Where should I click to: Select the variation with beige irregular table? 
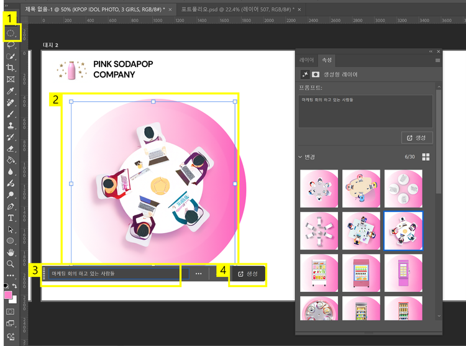pos(361,189)
